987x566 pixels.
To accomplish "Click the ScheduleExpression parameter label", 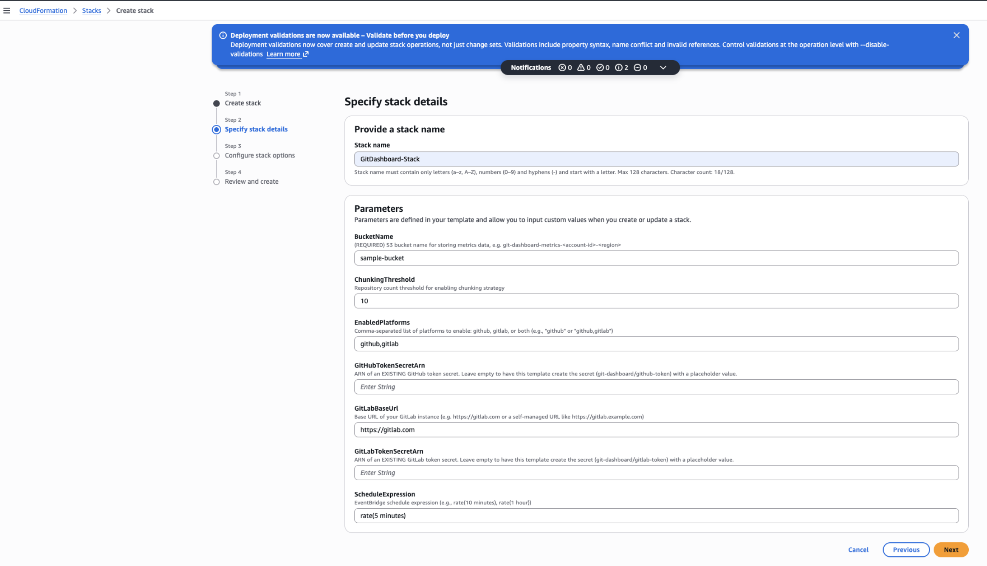I will pyautogui.click(x=384, y=494).
